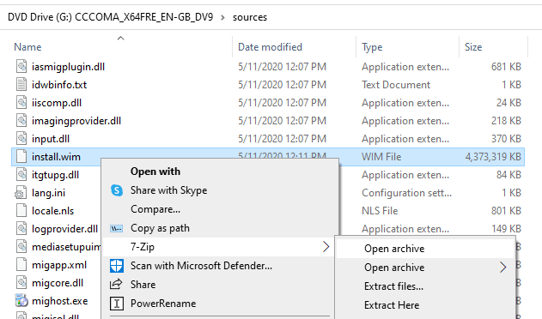The height and width of the screenshot is (319, 542).
Task: Sort by Date modified column header
Action: click(270, 47)
